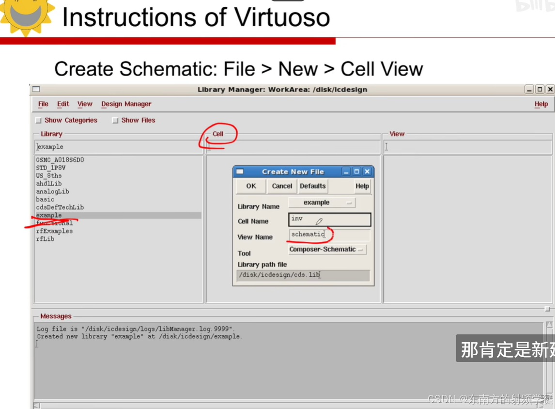This screenshot has height=409, width=555.
Task: Click the View Name field containing schematic
Action: coord(329,235)
